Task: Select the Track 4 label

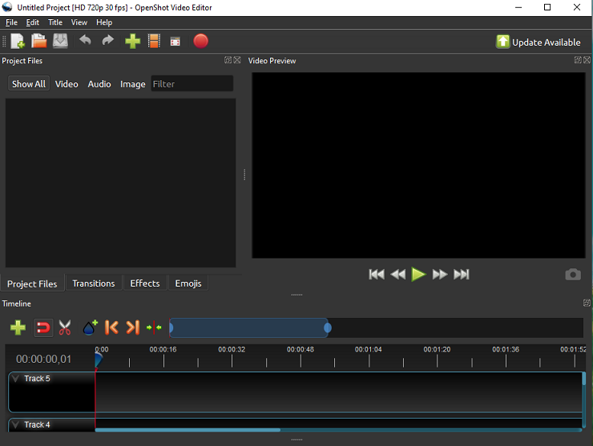Action: pyautogui.click(x=37, y=425)
